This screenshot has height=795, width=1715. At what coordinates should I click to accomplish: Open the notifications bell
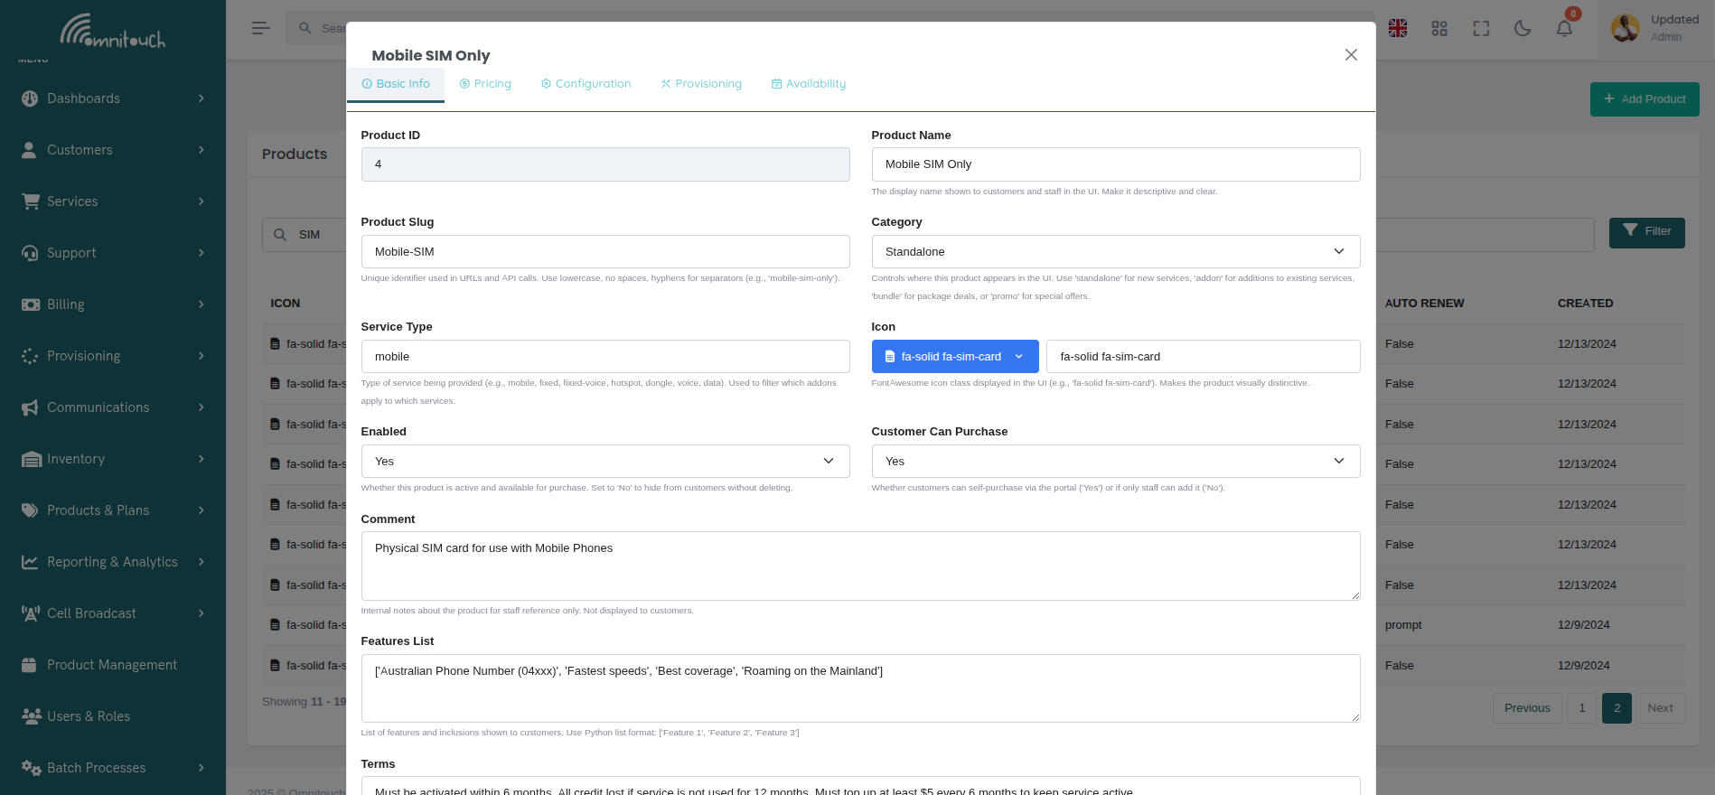click(1564, 28)
